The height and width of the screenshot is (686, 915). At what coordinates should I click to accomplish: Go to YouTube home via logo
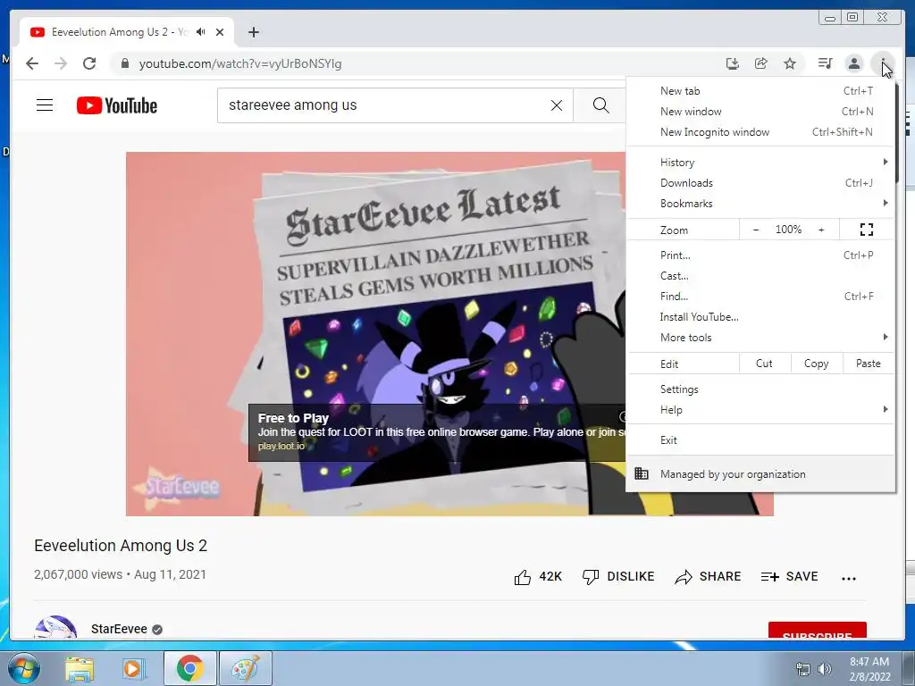pos(117,105)
